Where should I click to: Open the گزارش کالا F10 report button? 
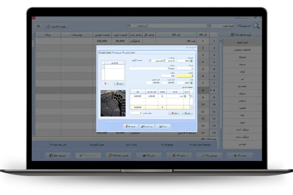[x=119, y=156]
